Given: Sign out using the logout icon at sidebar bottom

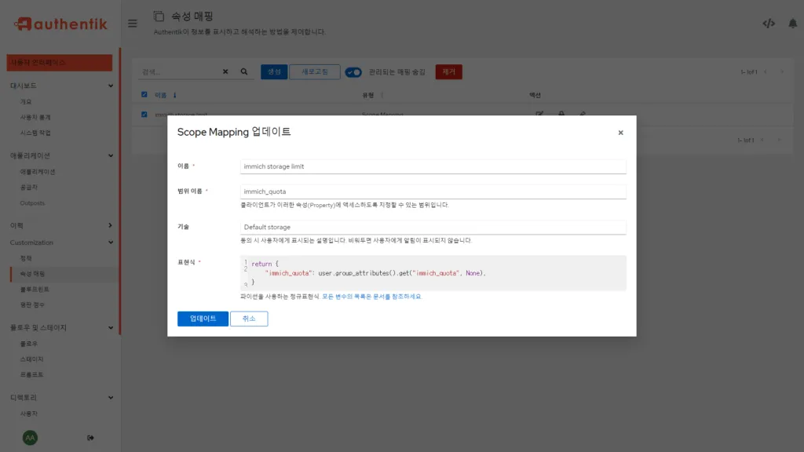Looking at the screenshot, I should (x=90, y=437).
